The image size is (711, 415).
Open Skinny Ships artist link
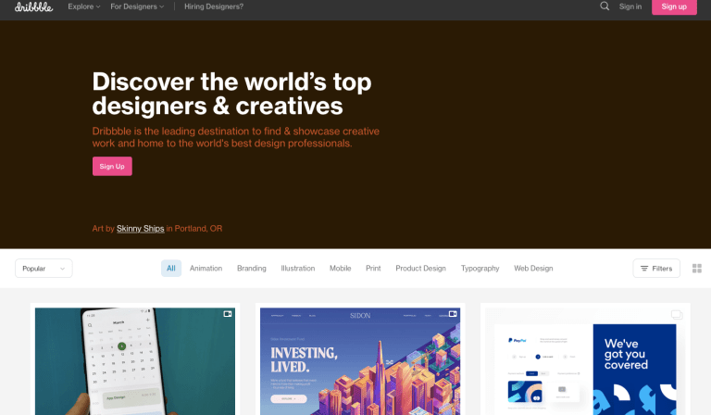click(x=140, y=229)
